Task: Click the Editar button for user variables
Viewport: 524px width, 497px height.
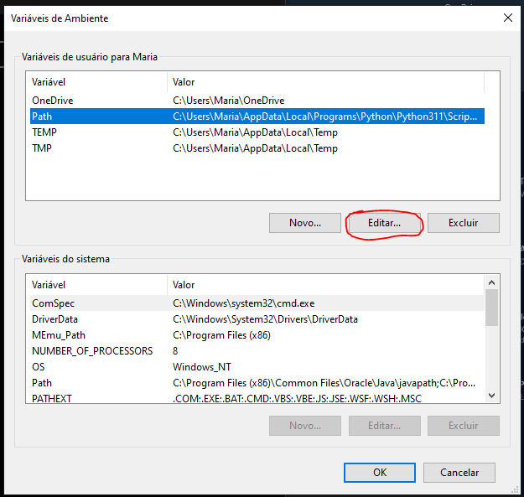Action: pyautogui.click(x=384, y=223)
